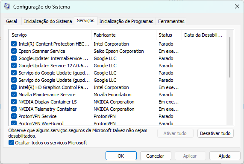The width and height of the screenshot is (244, 164).
Task: Select the Serviços tab
Action: click(x=85, y=20)
